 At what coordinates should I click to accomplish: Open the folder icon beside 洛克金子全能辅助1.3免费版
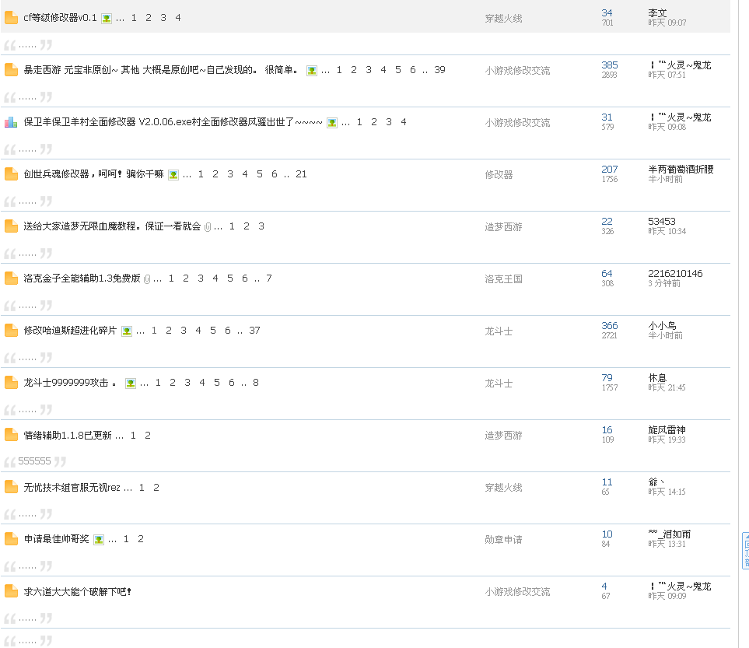(11, 278)
